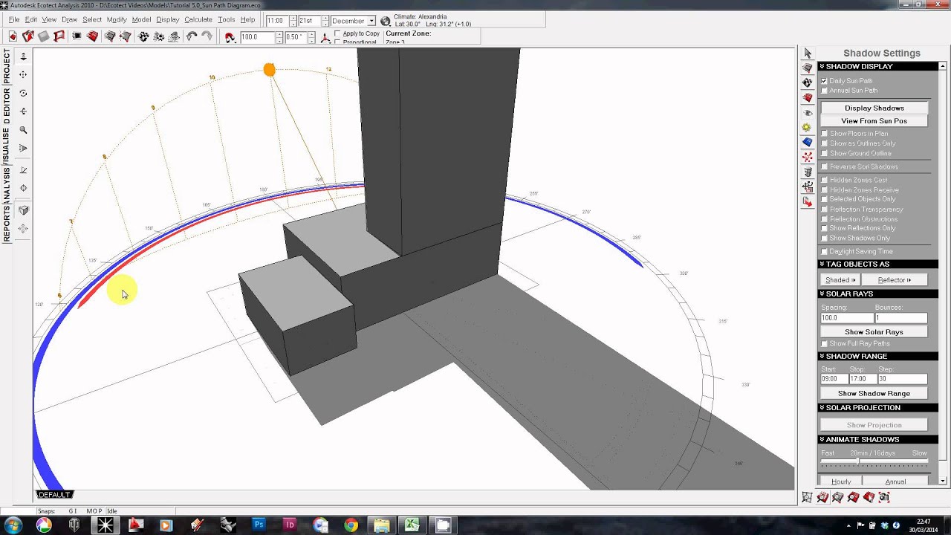Collapse the ANIMATE SHADOWS section
The width and height of the screenshot is (951, 535).
(x=878, y=439)
